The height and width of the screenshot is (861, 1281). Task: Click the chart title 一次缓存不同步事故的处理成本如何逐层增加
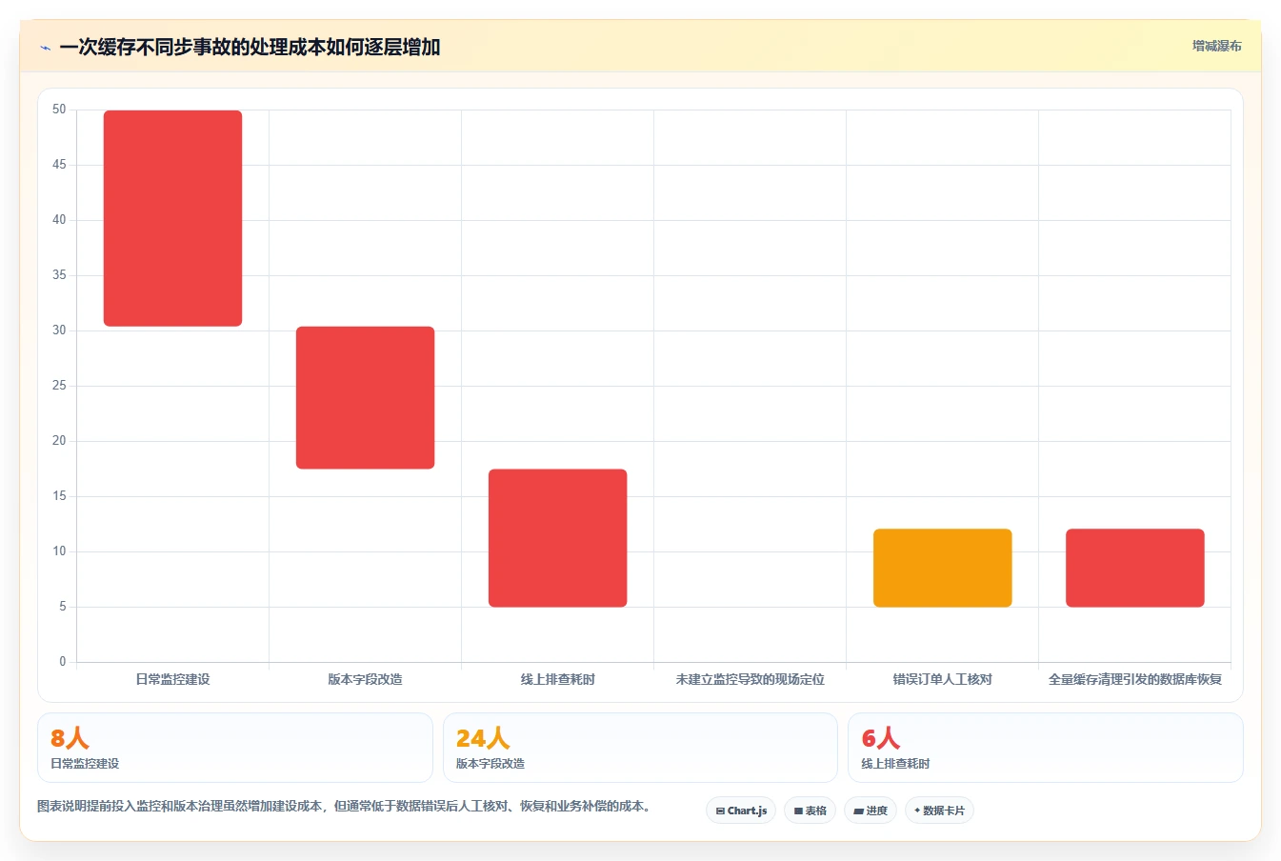[x=250, y=48]
